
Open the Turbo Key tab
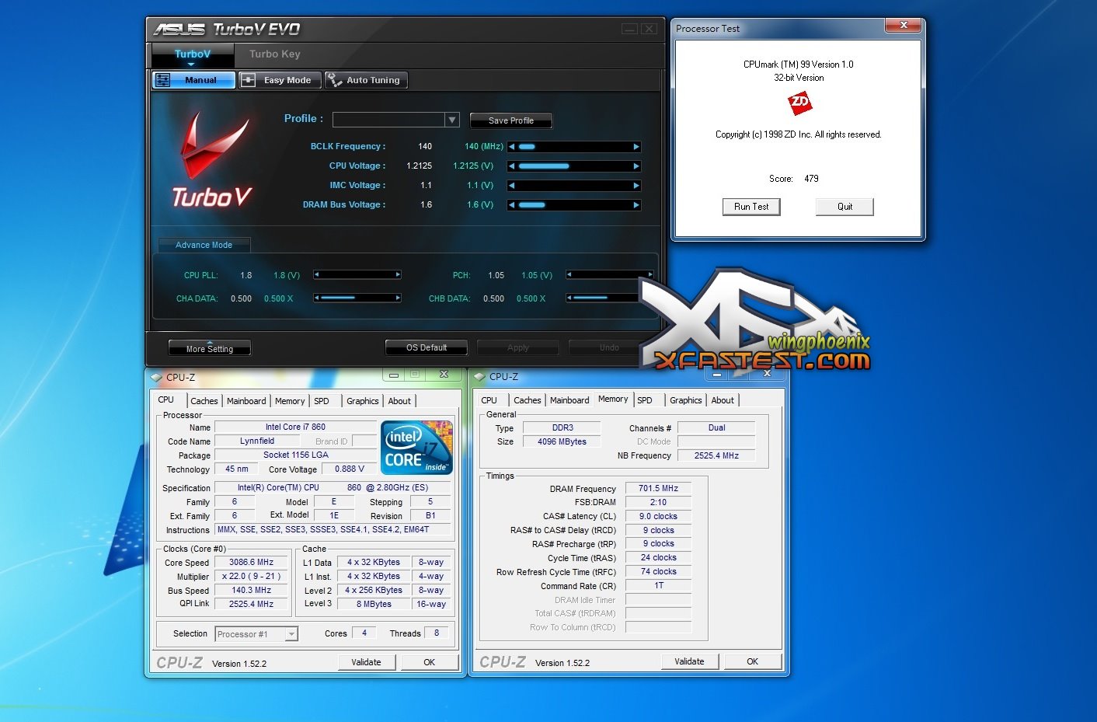point(274,54)
